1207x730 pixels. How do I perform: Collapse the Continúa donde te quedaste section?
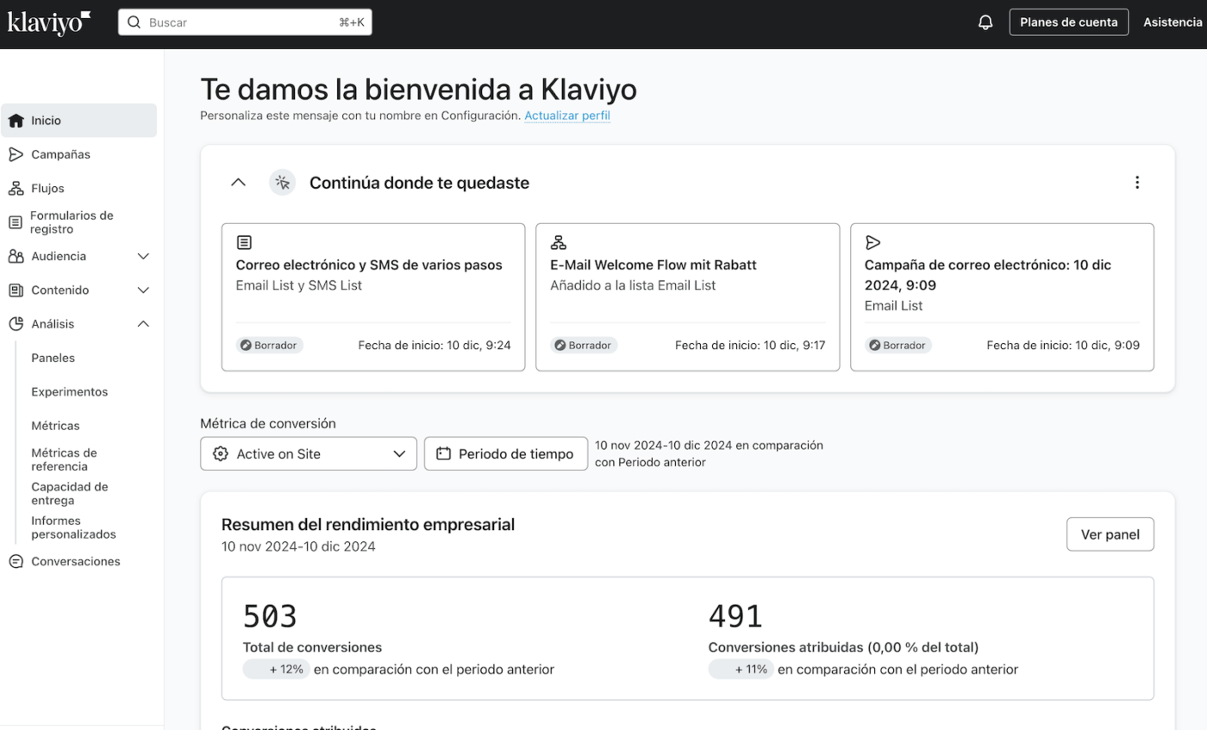point(239,183)
